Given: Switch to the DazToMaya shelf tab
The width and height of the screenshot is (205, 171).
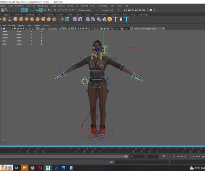Looking at the screenshot, I should [143, 15].
